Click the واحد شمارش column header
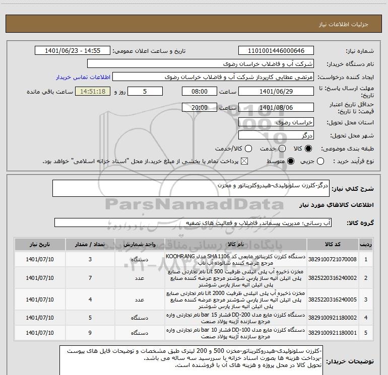 click(x=140, y=244)
